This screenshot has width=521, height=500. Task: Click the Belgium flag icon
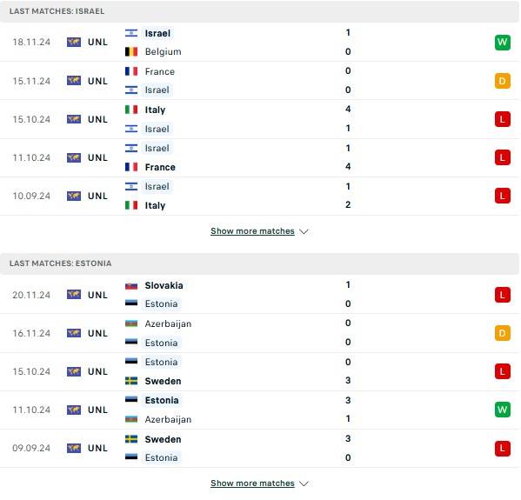131,51
